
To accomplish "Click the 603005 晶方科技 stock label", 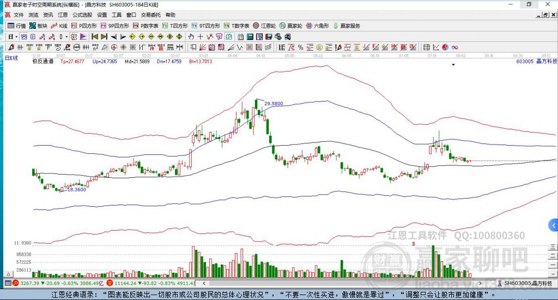I will (x=537, y=61).
